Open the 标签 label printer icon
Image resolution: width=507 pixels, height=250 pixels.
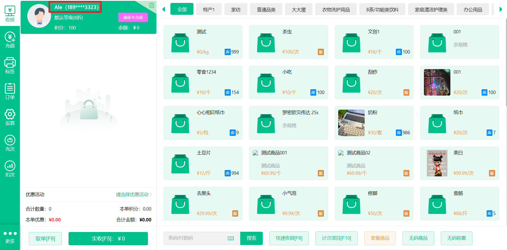tap(10, 65)
